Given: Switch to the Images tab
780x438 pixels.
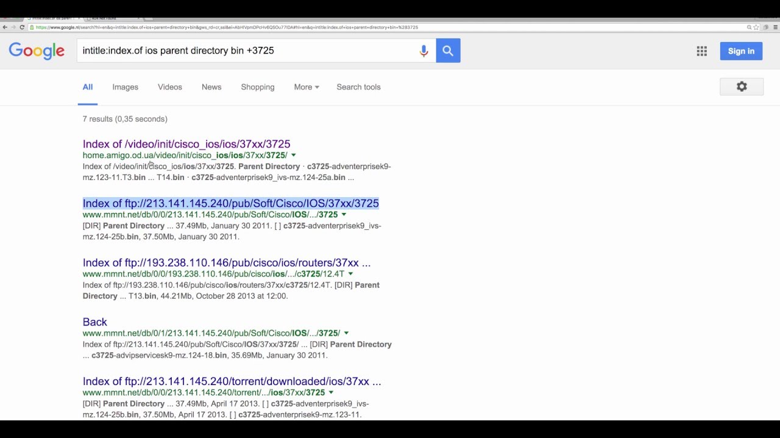Looking at the screenshot, I should (125, 87).
